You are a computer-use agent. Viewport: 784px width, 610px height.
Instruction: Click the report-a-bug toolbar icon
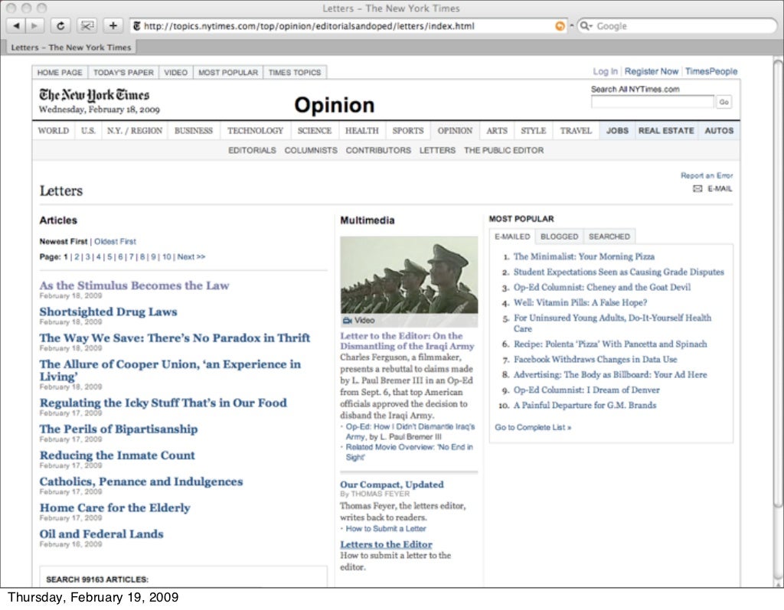(x=87, y=25)
